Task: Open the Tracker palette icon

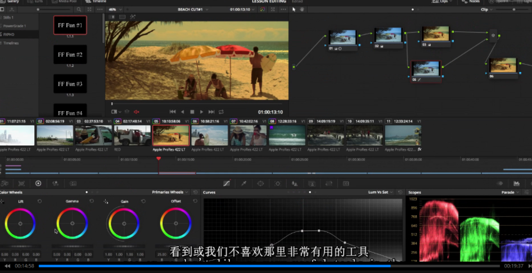Action: [x=278, y=183]
